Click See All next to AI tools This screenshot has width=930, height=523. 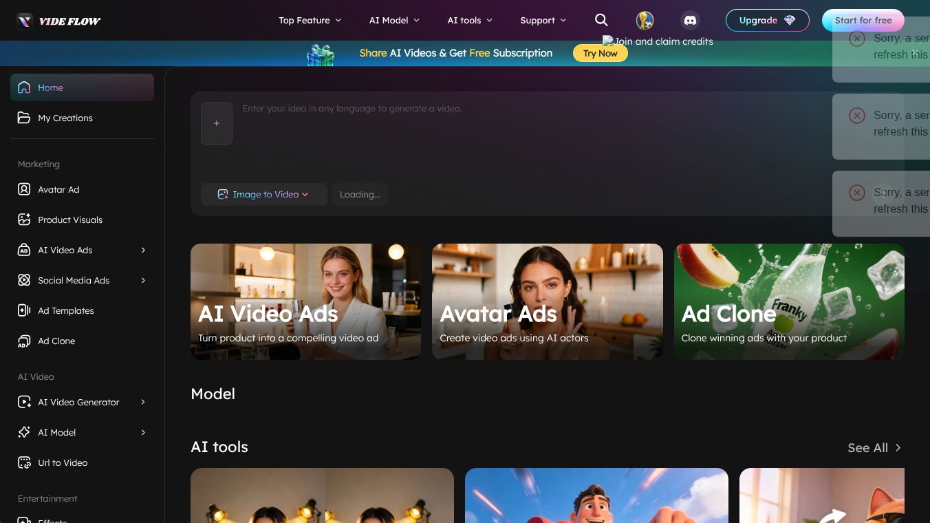pyautogui.click(x=874, y=447)
